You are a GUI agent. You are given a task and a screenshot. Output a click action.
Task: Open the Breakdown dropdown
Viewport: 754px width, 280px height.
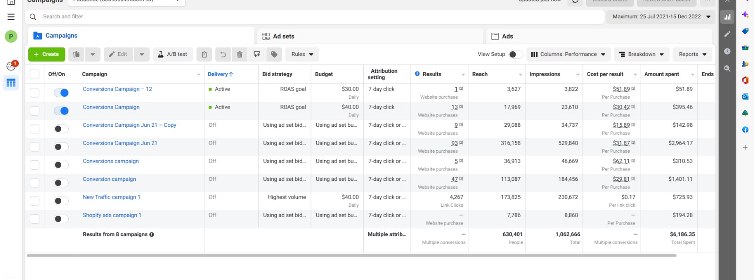641,54
